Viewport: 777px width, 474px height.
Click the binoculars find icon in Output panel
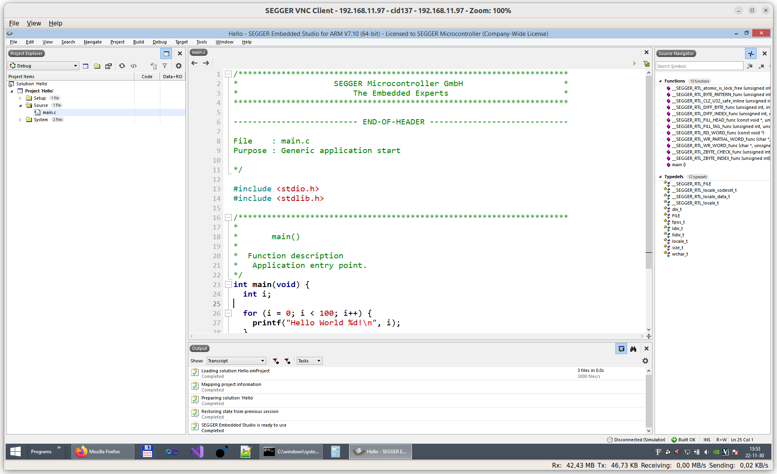click(633, 349)
